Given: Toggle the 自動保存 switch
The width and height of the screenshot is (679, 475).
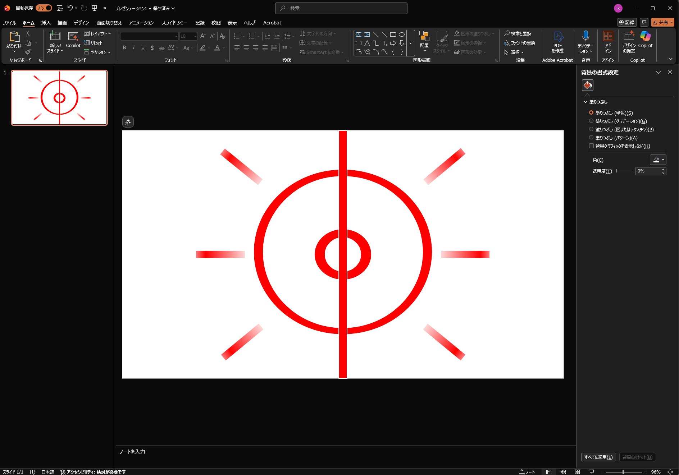Looking at the screenshot, I should pyautogui.click(x=44, y=8).
